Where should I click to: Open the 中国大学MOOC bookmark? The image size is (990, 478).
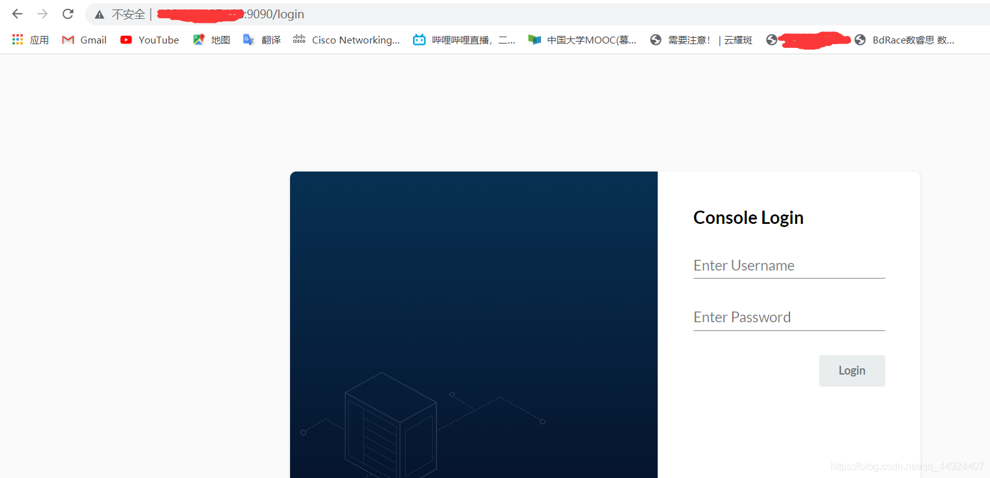[x=582, y=40]
